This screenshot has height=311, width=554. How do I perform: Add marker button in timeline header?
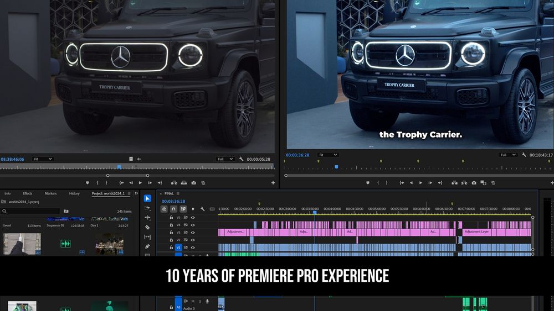coord(193,209)
